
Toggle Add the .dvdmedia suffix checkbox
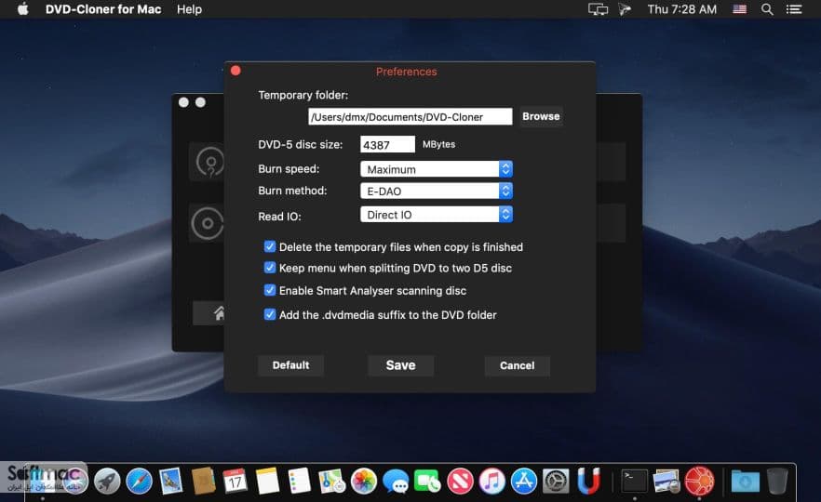(x=270, y=314)
